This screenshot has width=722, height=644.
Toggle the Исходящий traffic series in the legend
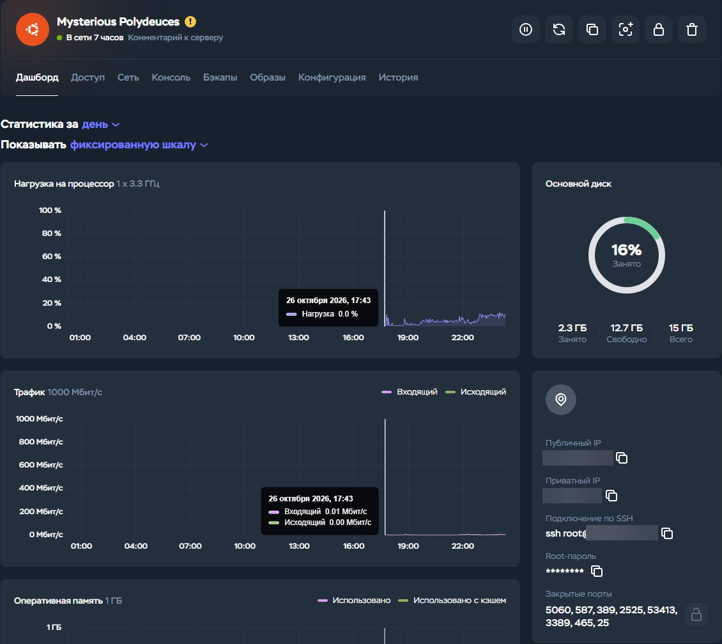(475, 392)
